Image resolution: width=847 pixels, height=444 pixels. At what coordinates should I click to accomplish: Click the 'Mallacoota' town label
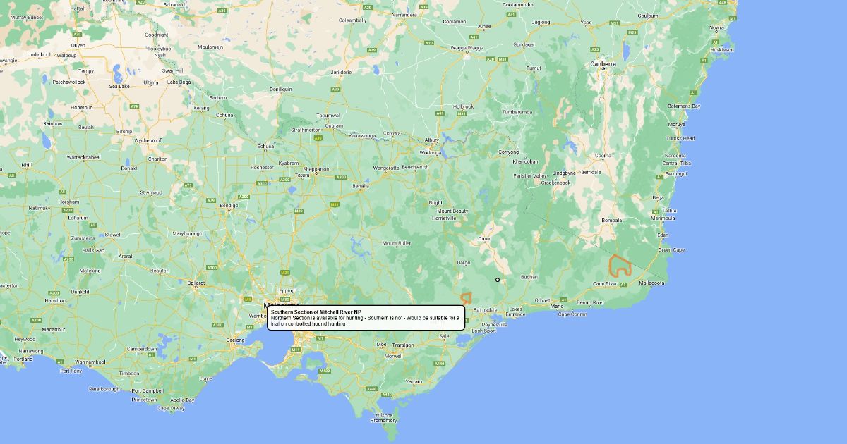pos(651,283)
